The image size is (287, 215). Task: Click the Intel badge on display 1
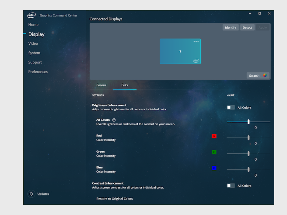coord(196,61)
